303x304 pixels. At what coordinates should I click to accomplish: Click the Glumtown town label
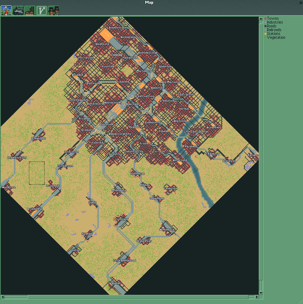click(x=165, y=67)
